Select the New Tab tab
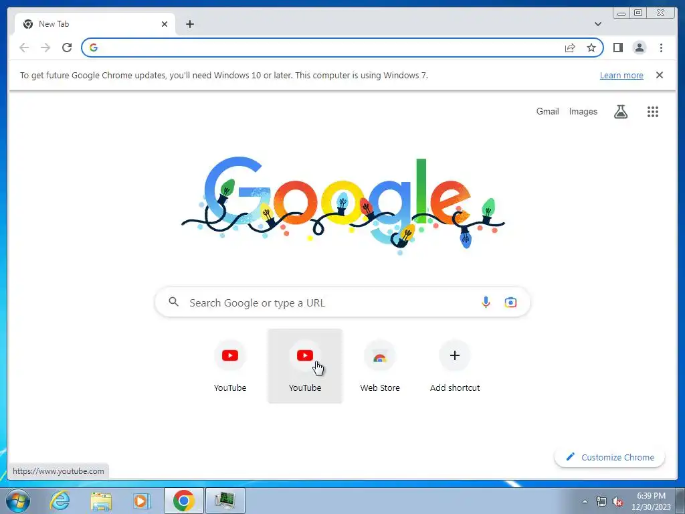This screenshot has width=685, height=514. coord(95,24)
